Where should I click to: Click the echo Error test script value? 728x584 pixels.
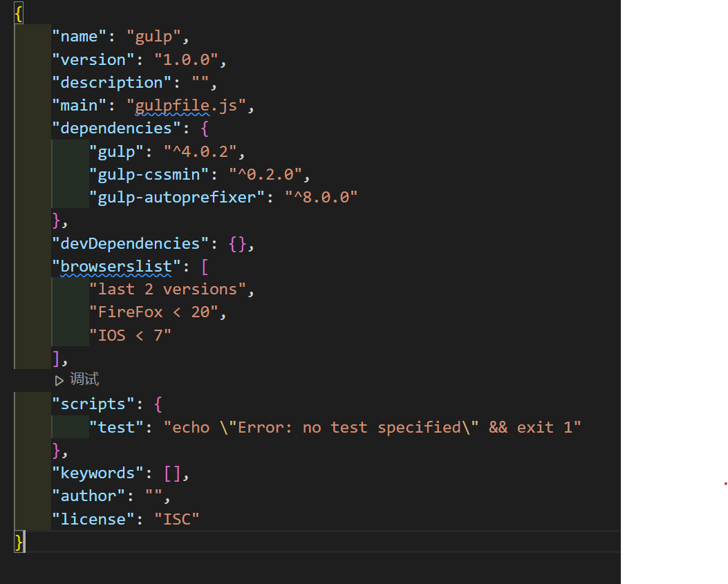[373, 428]
